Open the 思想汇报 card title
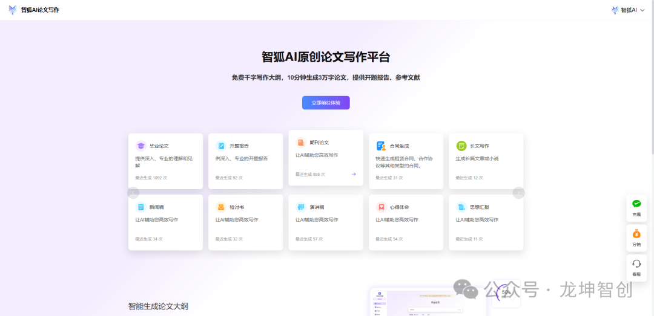654x316 pixels. (480, 207)
